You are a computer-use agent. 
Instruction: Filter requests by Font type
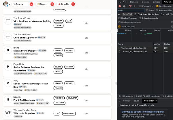pyautogui.click(x=157, y=14)
